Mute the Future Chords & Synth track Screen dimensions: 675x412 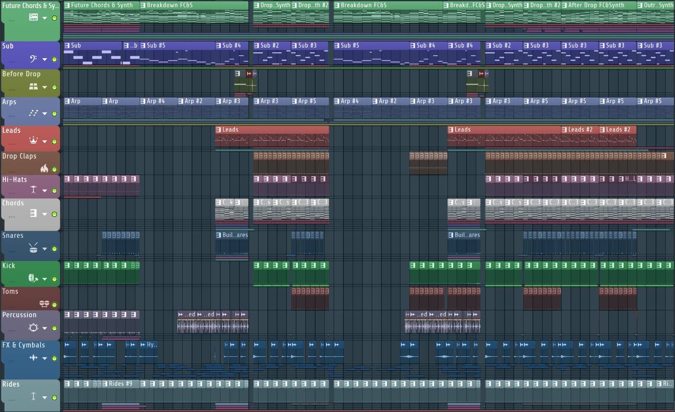54,18
